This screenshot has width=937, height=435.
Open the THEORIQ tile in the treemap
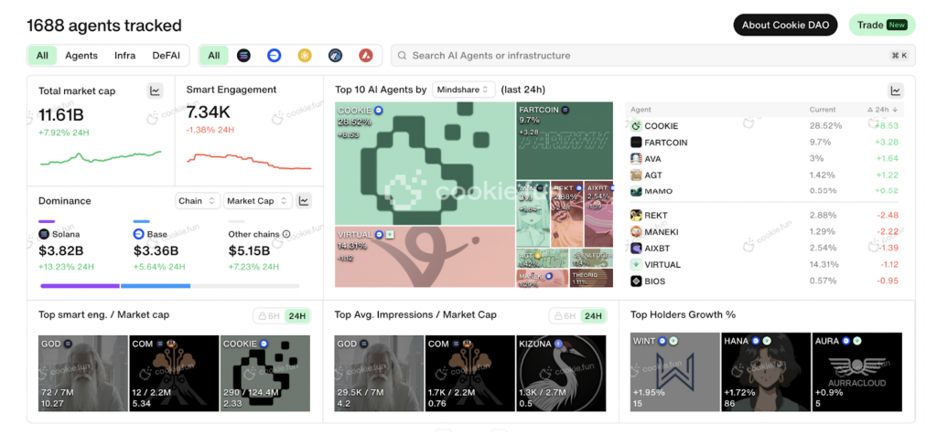click(x=592, y=278)
